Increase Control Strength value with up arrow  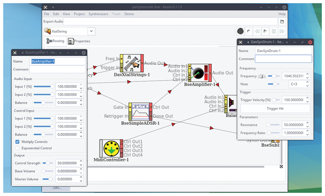click(x=81, y=161)
